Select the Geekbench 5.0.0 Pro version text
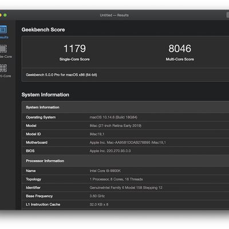This screenshot has width=229, height=229. click(61, 75)
